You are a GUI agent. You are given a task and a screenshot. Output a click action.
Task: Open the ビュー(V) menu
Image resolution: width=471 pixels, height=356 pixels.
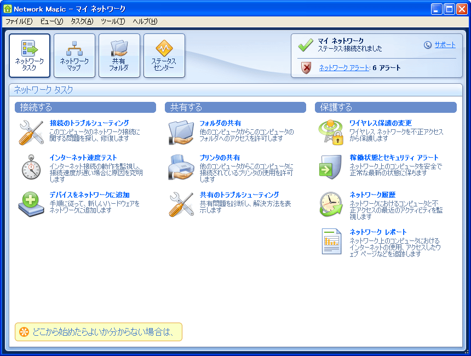click(x=51, y=21)
